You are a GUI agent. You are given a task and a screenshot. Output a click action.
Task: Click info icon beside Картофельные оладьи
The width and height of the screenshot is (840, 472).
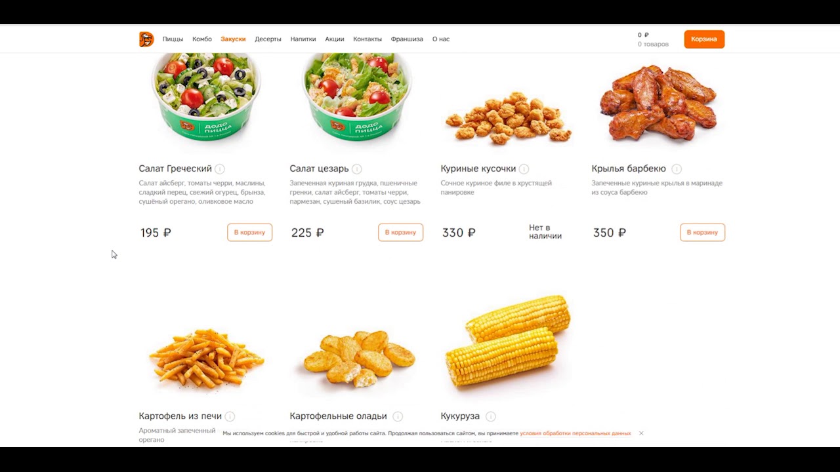point(398,416)
